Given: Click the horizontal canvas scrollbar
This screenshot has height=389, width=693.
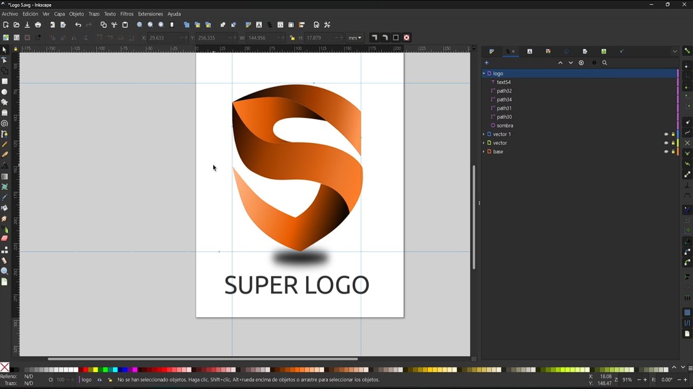Looking at the screenshot, I should pyautogui.click(x=202, y=359).
